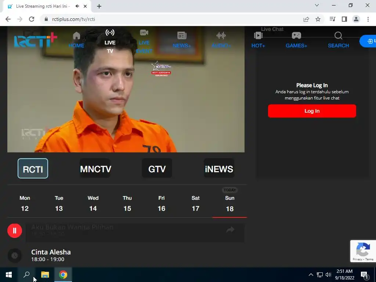376x282 pixels.
Task: Pause the currently playing program
Action: point(15,231)
